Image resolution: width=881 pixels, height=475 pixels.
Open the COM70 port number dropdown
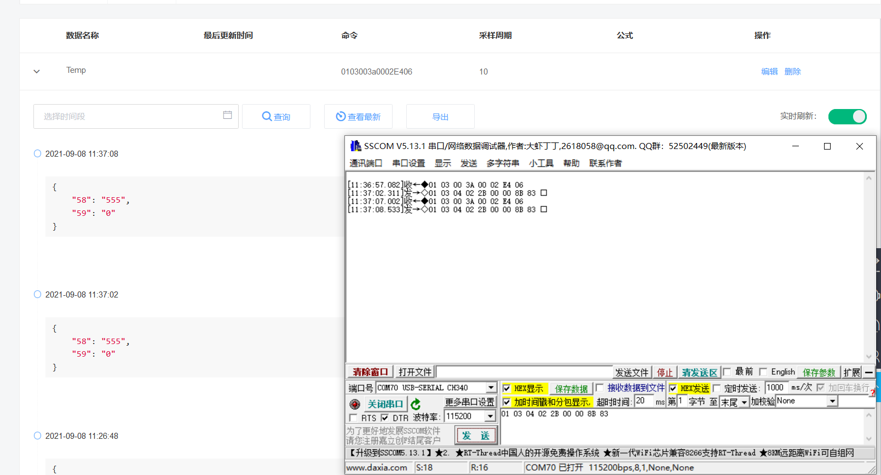(491, 388)
